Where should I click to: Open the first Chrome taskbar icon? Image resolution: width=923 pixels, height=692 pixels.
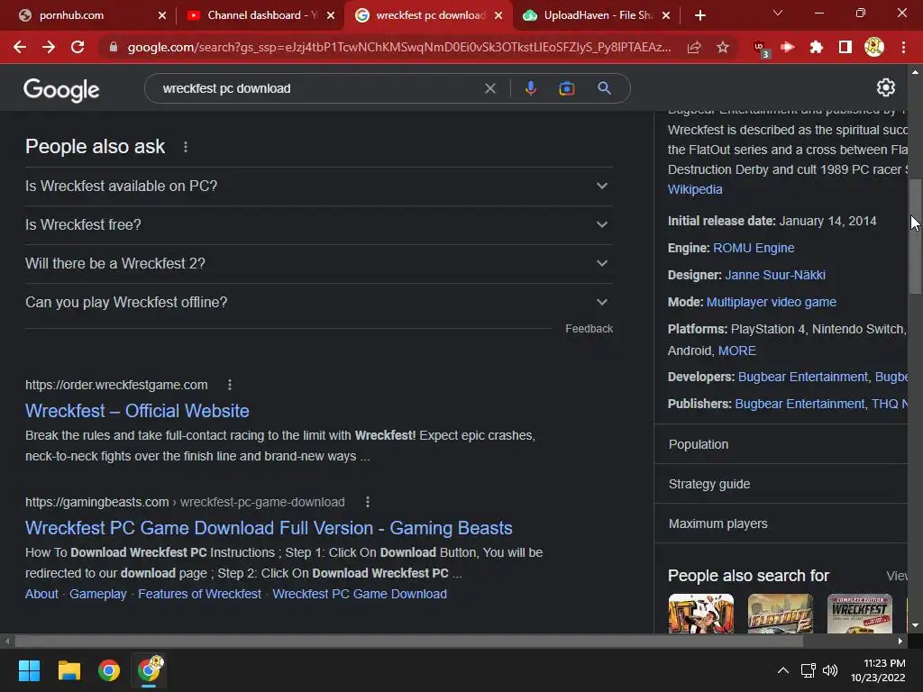109,670
